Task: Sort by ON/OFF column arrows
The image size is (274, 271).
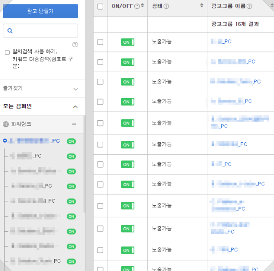Action: (x=143, y=5)
